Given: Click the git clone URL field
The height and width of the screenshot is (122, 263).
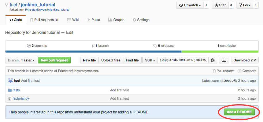Looking at the screenshot, I should coord(183,60).
